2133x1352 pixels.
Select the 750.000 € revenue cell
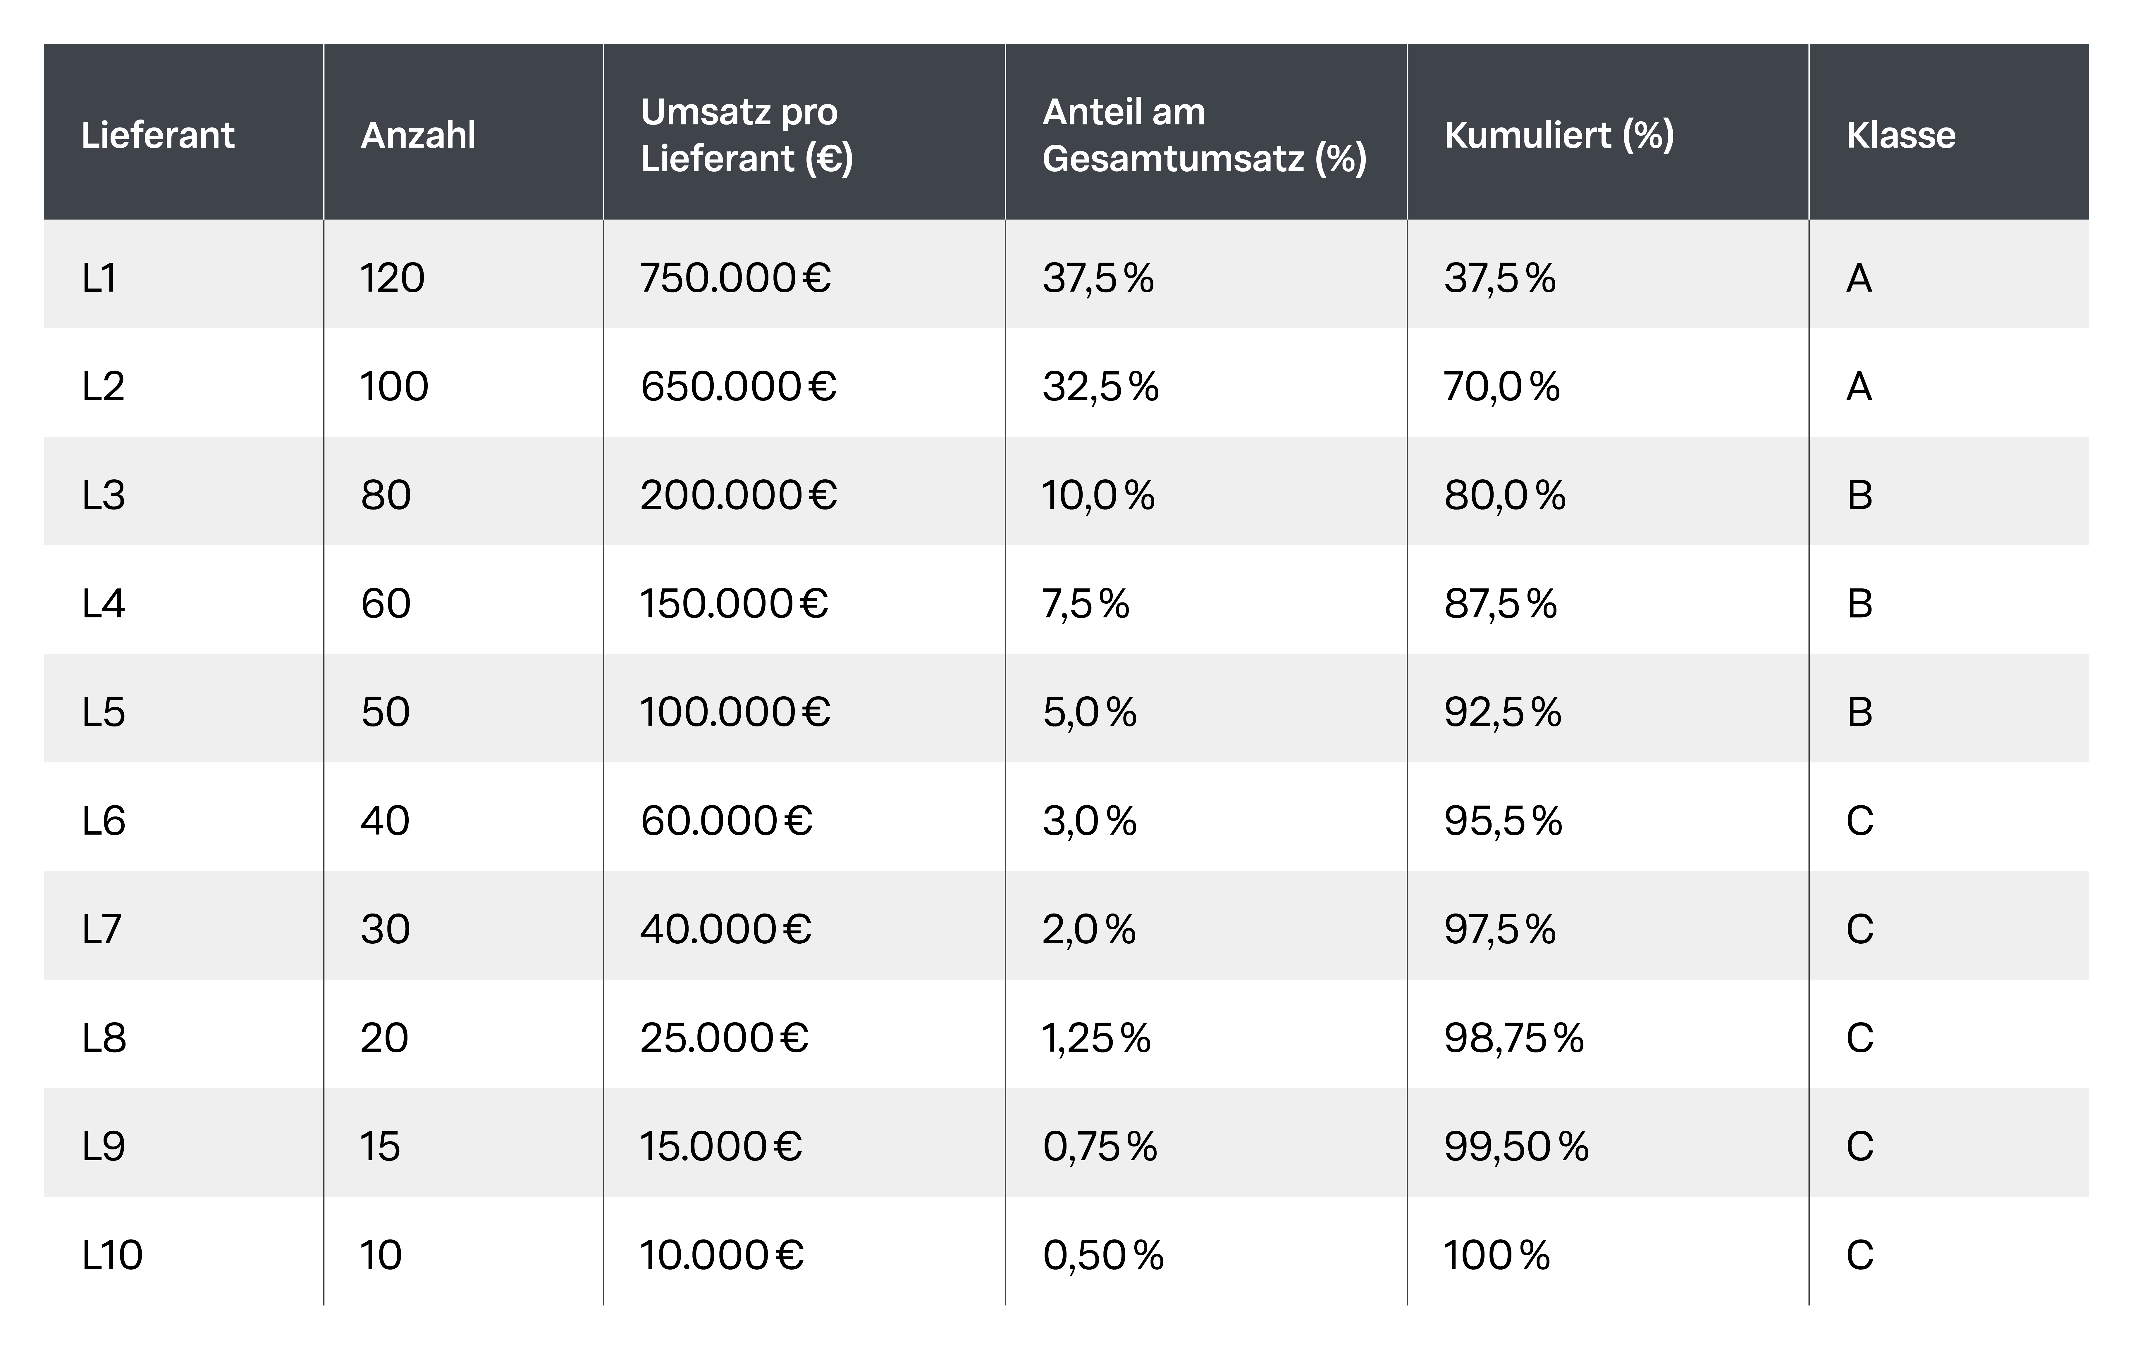735,278
